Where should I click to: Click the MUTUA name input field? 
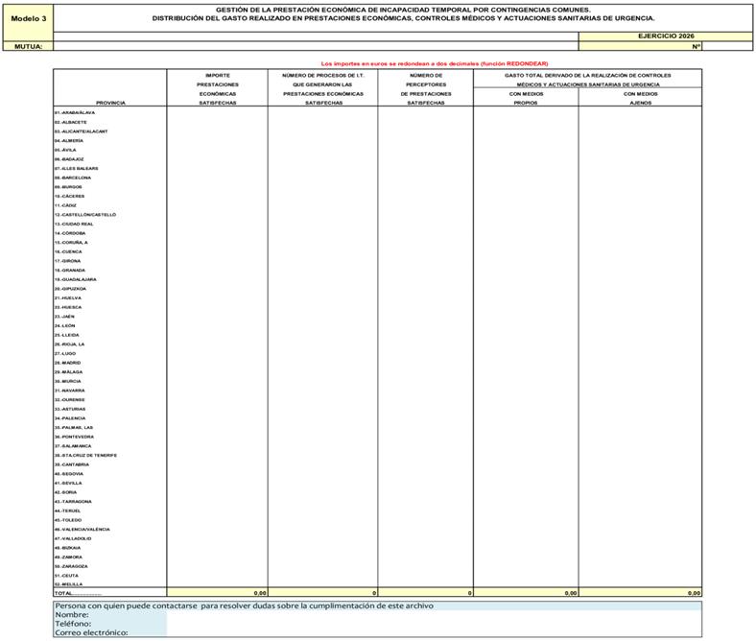coord(316,46)
